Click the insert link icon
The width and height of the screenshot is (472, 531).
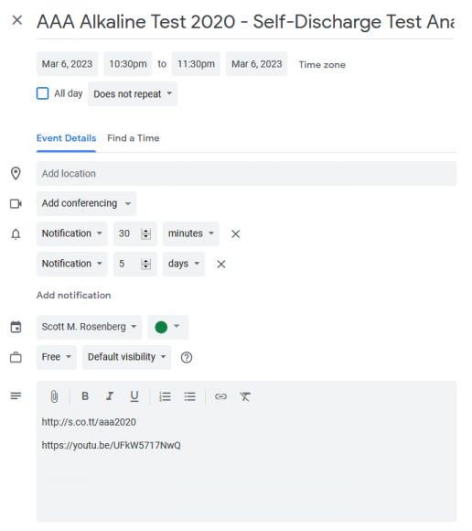pos(220,396)
